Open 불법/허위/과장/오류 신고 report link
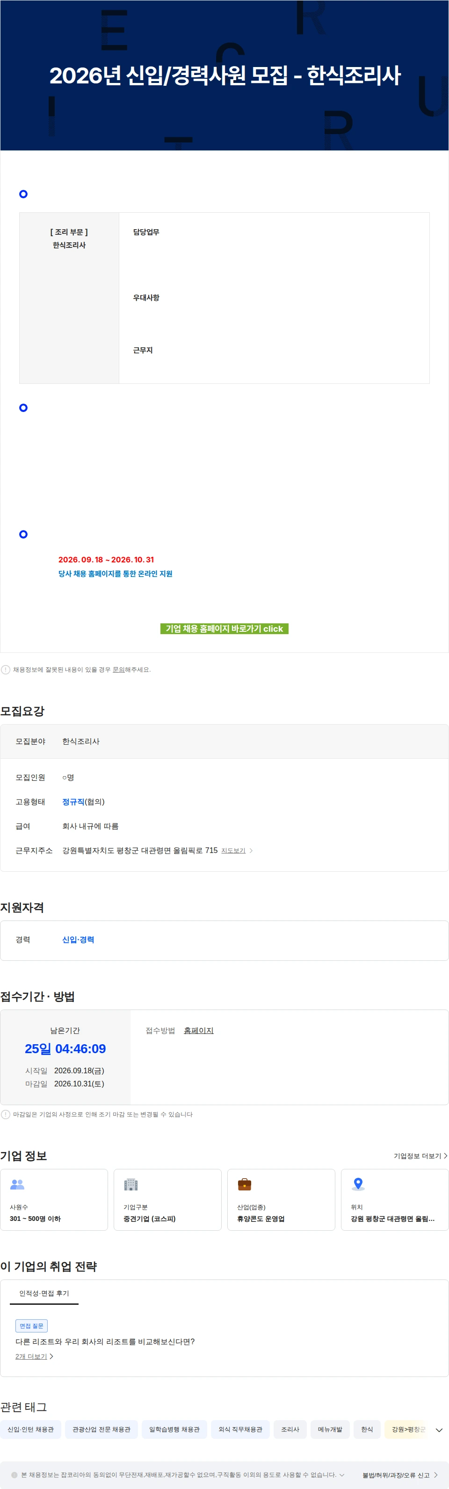Image resolution: width=449 pixels, height=1489 pixels. 396,1474
